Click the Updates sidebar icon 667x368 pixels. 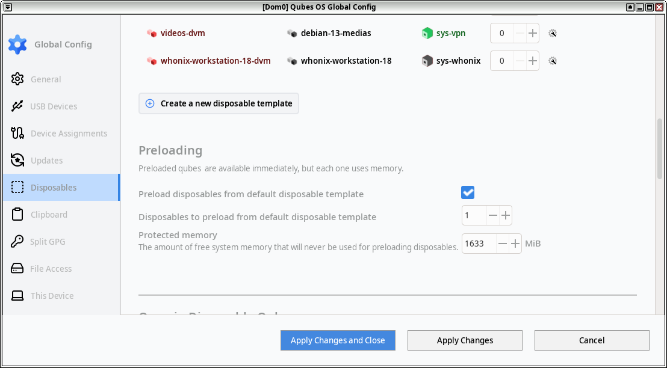pos(17,160)
